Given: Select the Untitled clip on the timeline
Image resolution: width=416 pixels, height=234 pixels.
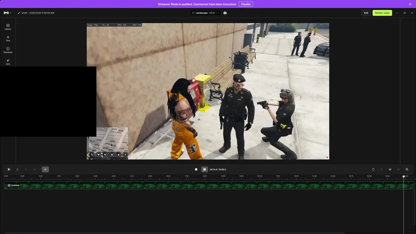Looking at the screenshot, I should pos(209,186).
